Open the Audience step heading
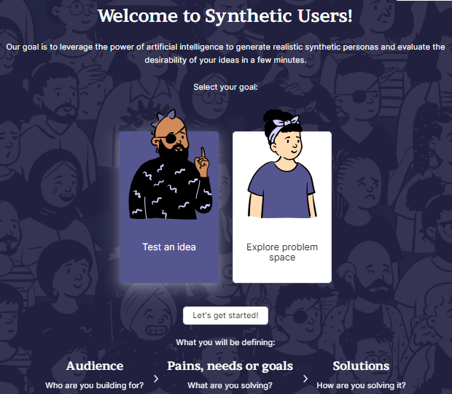 click(95, 366)
